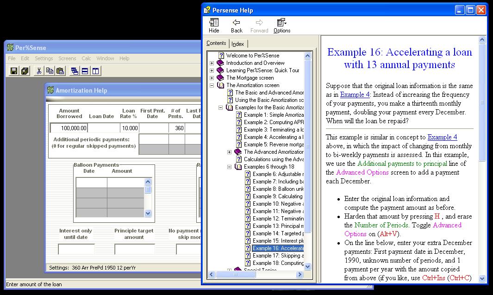Click the help tree horizontal scroll right arrow
The height and width of the screenshot is (295, 493).
point(300,275)
